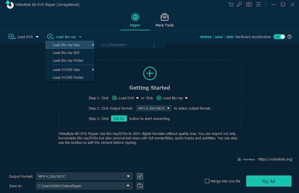Open output profile settings icon beside Output Format
The image size is (299, 193).
coord(140,176)
